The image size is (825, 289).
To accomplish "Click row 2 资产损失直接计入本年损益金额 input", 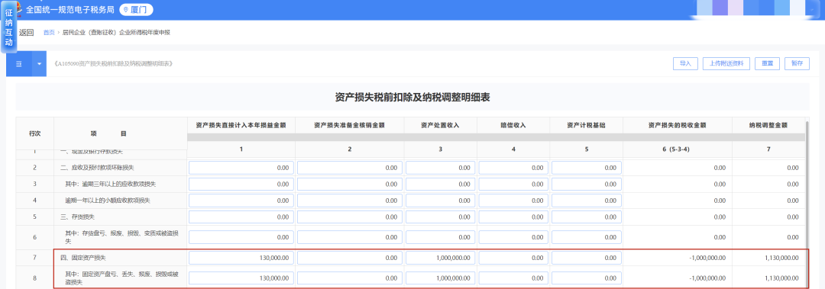I will [x=241, y=169].
